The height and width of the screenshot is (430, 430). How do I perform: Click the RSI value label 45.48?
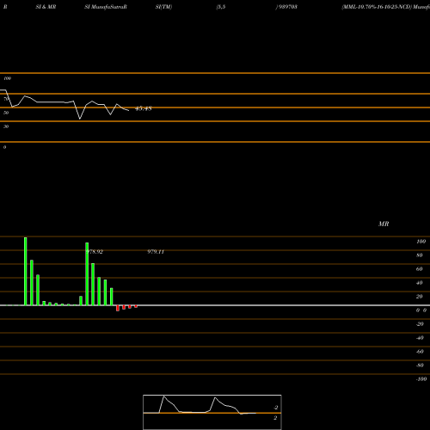pyautogui.click(x=143, y=108)
